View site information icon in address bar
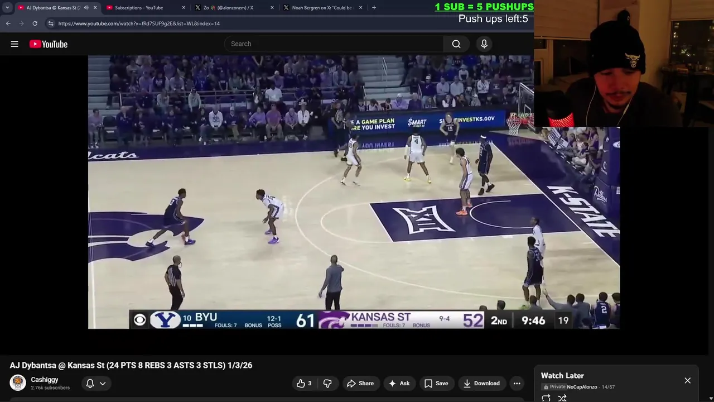Viewport: 714px width, 402px height. pos(51,23)
